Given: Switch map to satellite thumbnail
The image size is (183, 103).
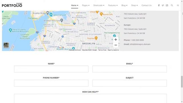Looking at the screenshot, I should [6, 45].
